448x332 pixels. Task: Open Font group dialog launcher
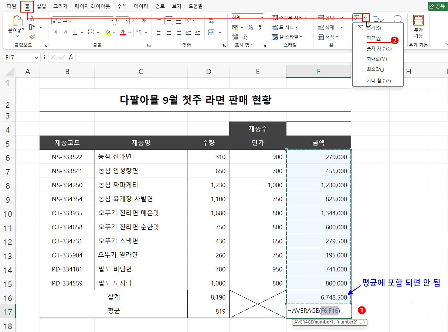point(149,45)
